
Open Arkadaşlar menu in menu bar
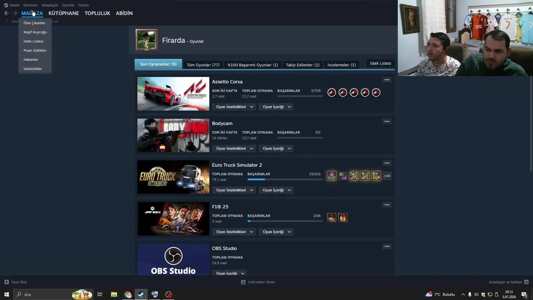(50, 5)
